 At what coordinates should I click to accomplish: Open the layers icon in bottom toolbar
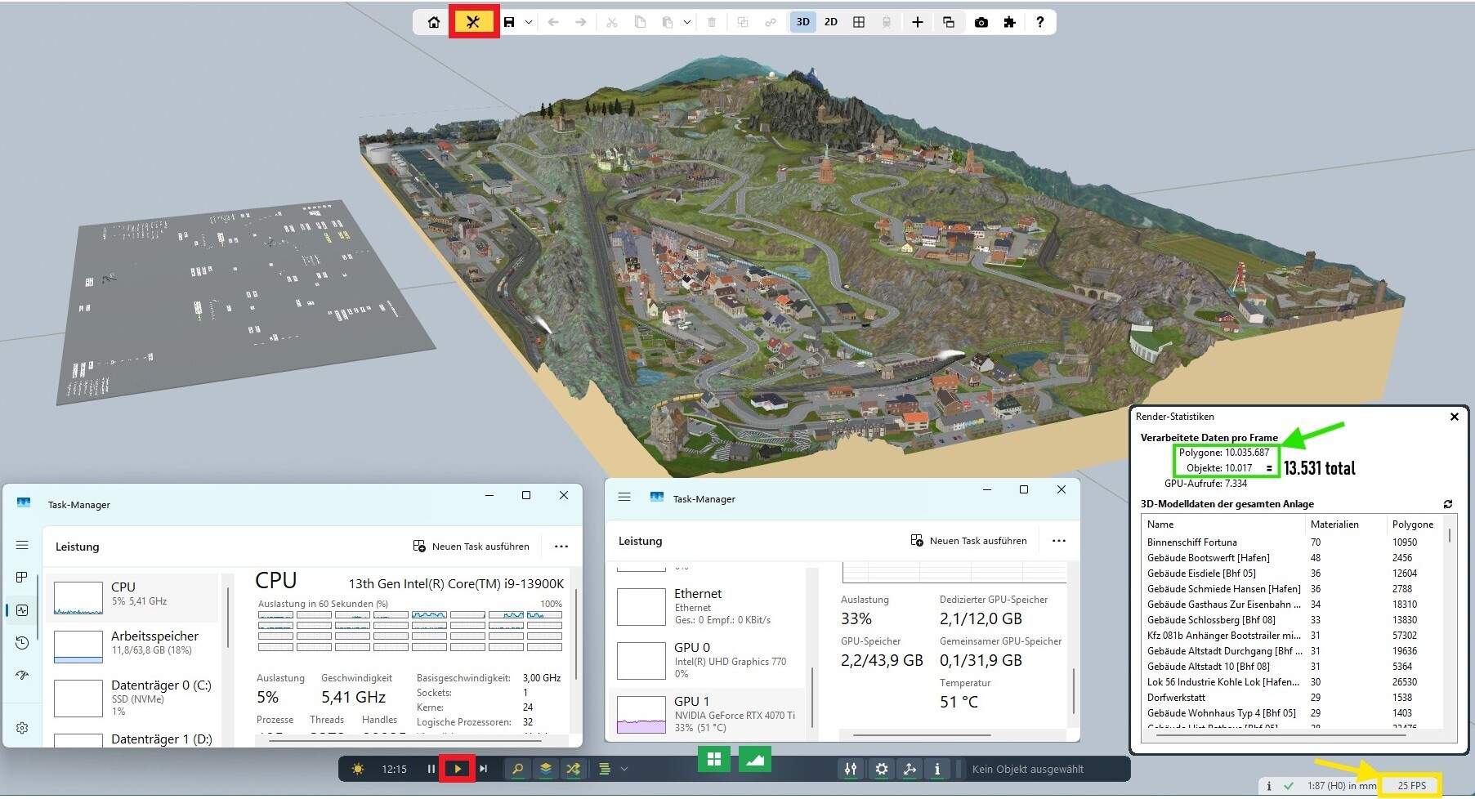click(x=545, y=769)
